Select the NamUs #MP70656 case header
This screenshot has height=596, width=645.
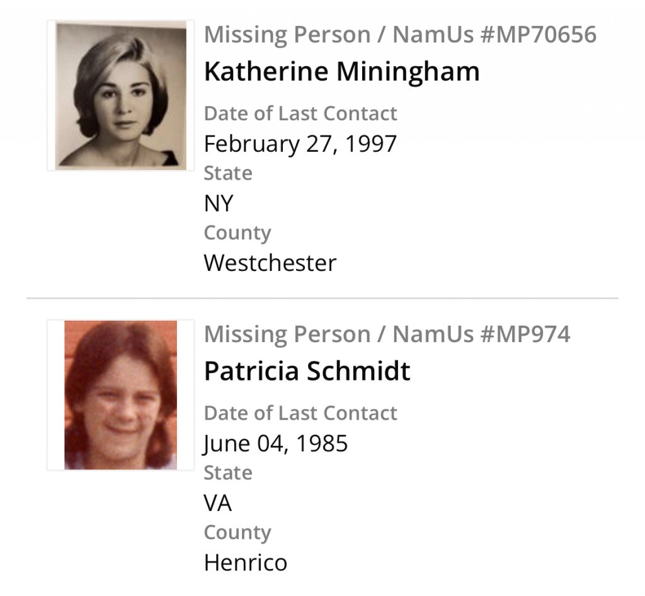point(400,35)
